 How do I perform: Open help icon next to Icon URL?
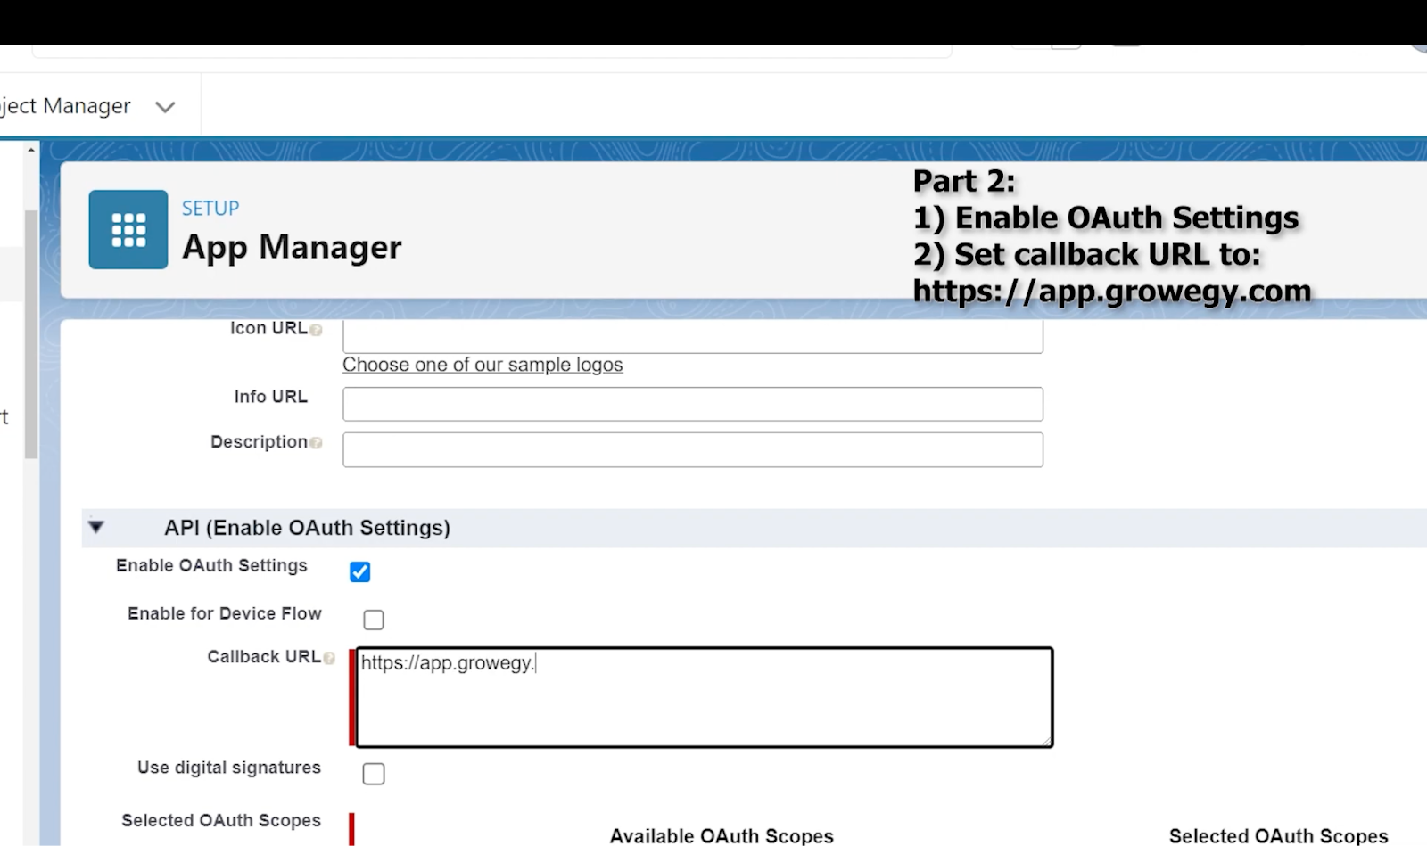pos(316,330)
